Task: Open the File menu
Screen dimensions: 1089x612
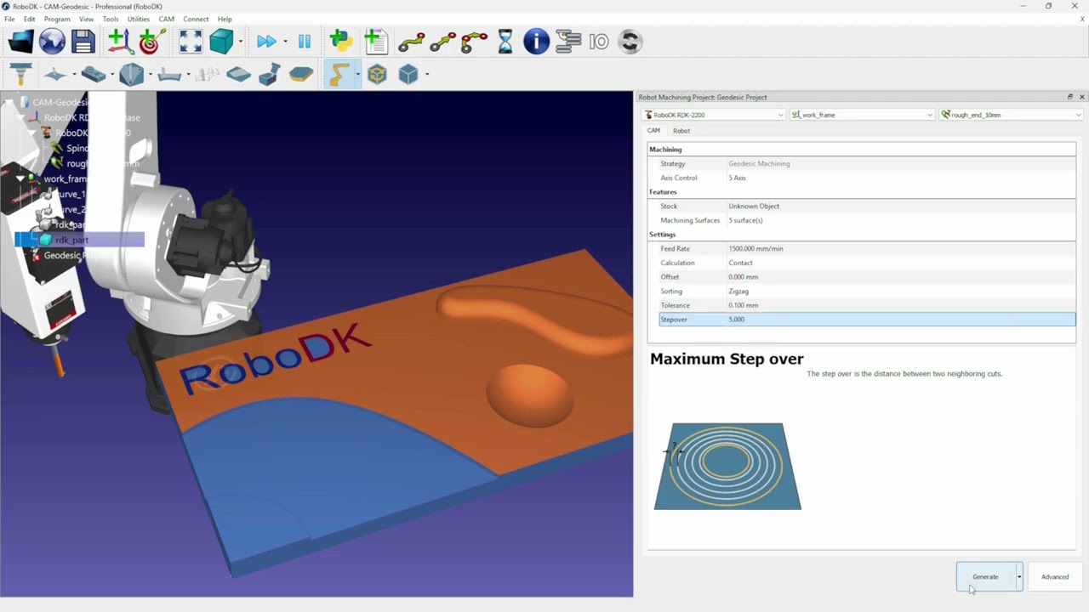Action: (x=9, y=19)
